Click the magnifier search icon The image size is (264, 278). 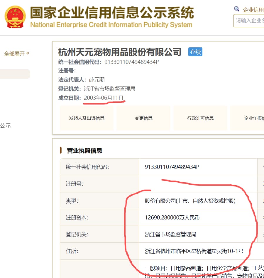[237, 9]
